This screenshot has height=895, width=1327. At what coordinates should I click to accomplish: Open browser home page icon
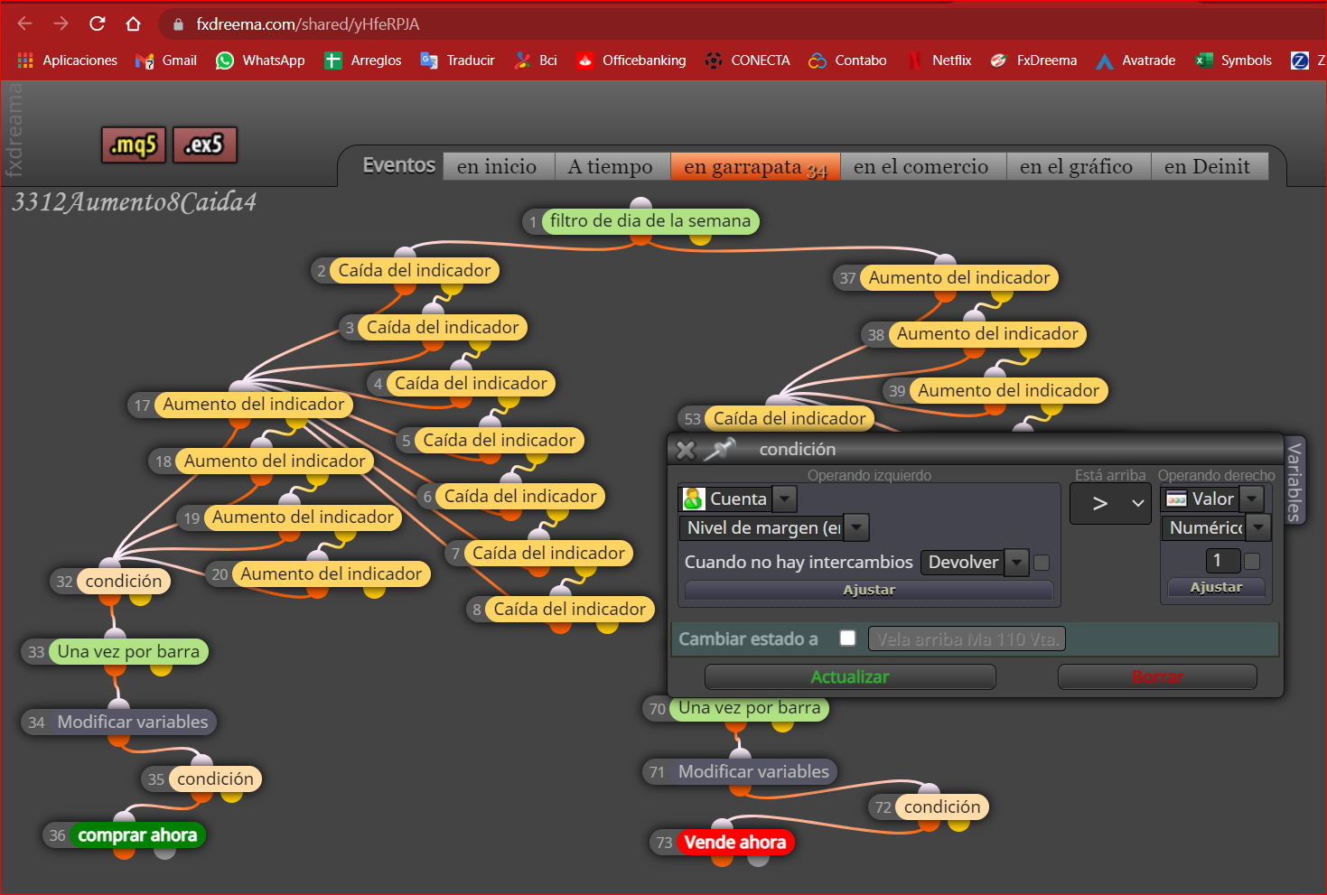point(133,23)
